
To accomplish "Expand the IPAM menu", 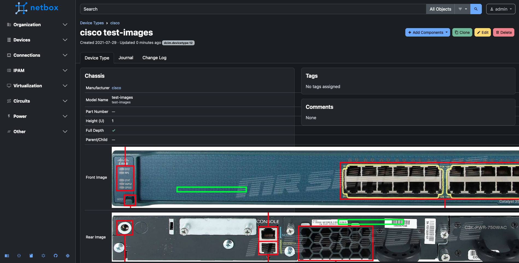I will click(37, 70).
